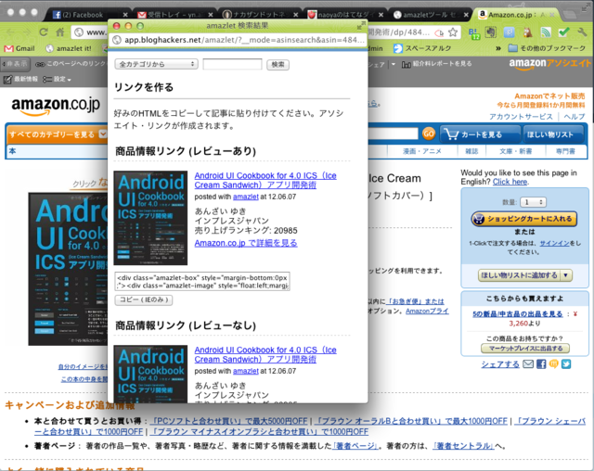
Task: View 50 new and used offers link
Action: tap(518, 314)
